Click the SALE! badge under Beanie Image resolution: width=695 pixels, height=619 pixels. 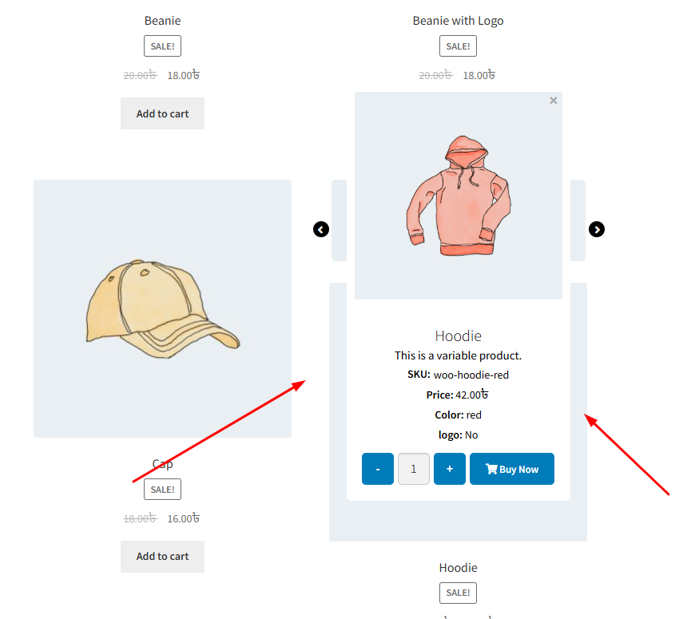click(162, 46)
